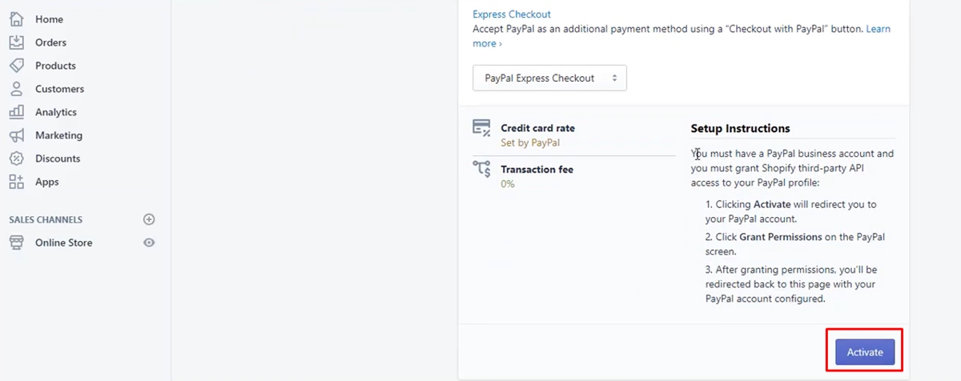Select Marketing in the sidebar menu
961x381 pixels.
tap(58, 135)
